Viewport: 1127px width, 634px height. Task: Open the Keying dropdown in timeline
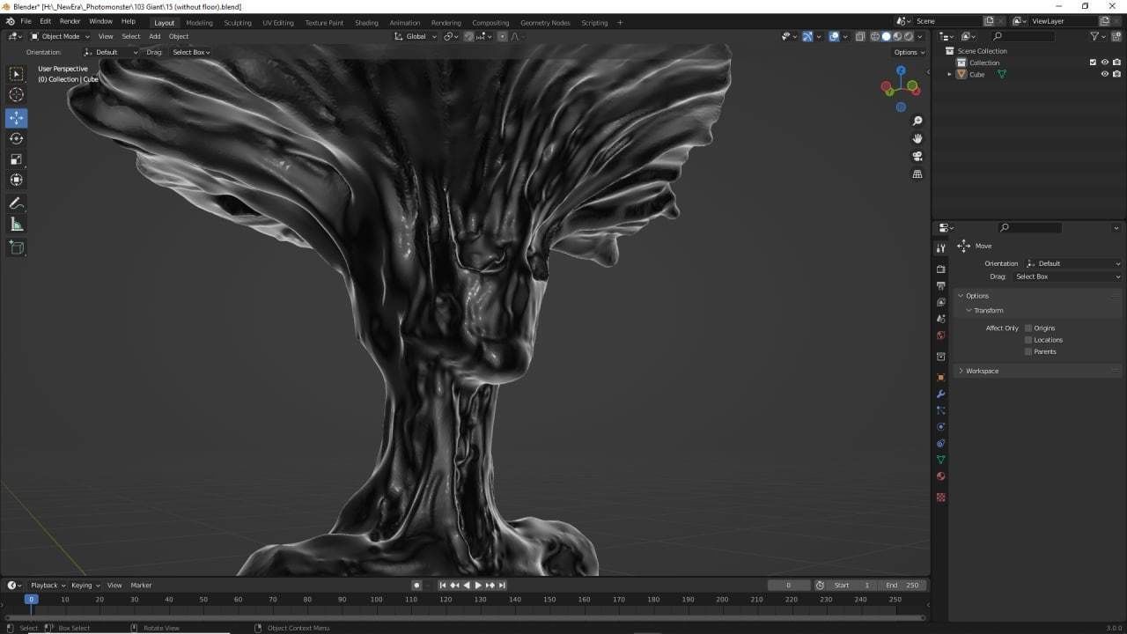pyautogui.click(x=85, y=585)
